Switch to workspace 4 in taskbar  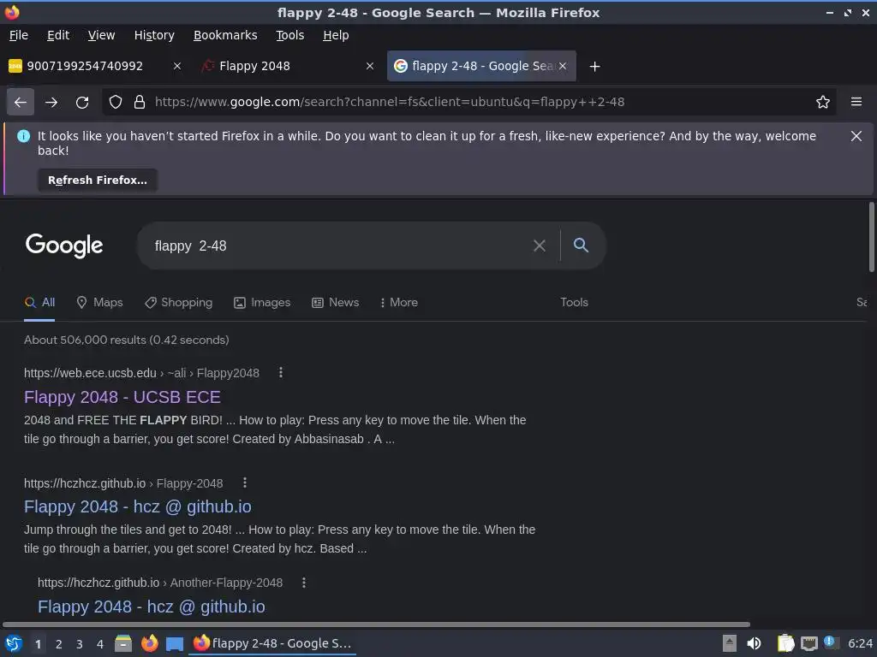(x=100, y=644)
